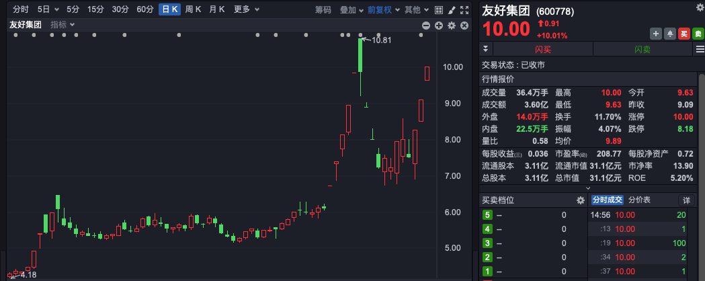Screen dimensions: 705x281
Task: Click the 8.18 limit-down price
Action: click(x=684, y=130)
